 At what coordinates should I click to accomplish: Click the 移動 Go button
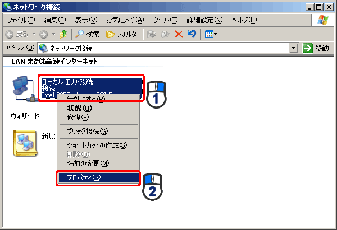point(316,48)
